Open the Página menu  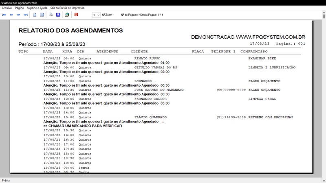[x=19, y=8]
